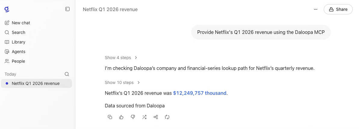Click the app logo in the sidebar
Image resolution: width=359 pixels, height=129 pixels.
pos(7,9)
